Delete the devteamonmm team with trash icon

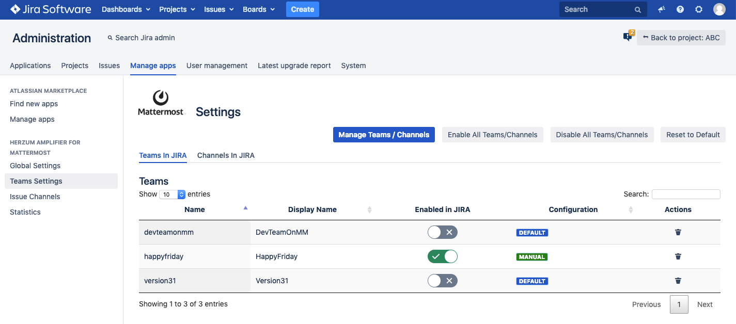click(x=678, y=232)
